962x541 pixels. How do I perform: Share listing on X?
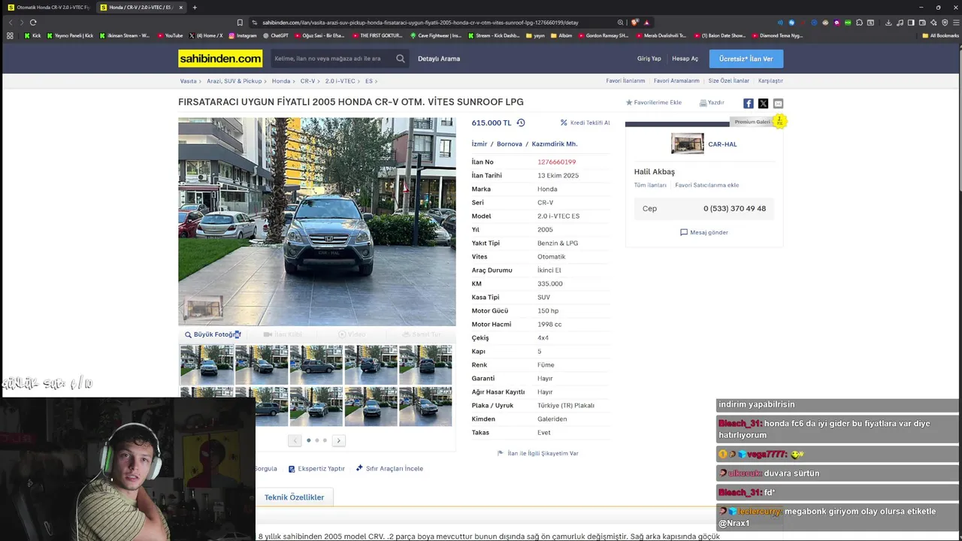click(x=763, y=104)
